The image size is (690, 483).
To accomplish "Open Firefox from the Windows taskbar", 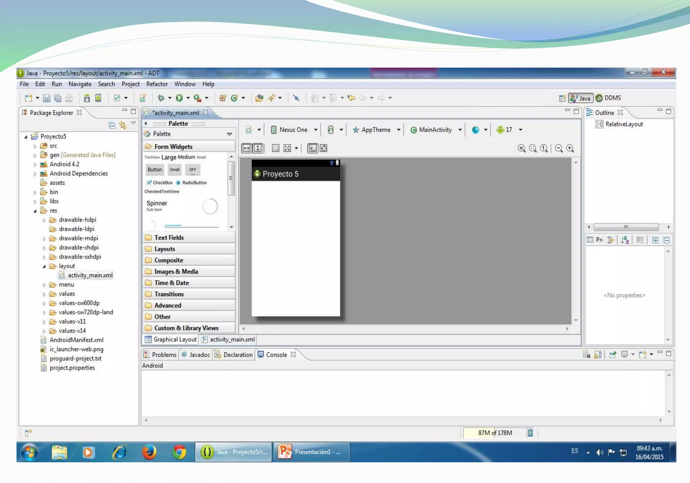I will [x=149, y=452].
